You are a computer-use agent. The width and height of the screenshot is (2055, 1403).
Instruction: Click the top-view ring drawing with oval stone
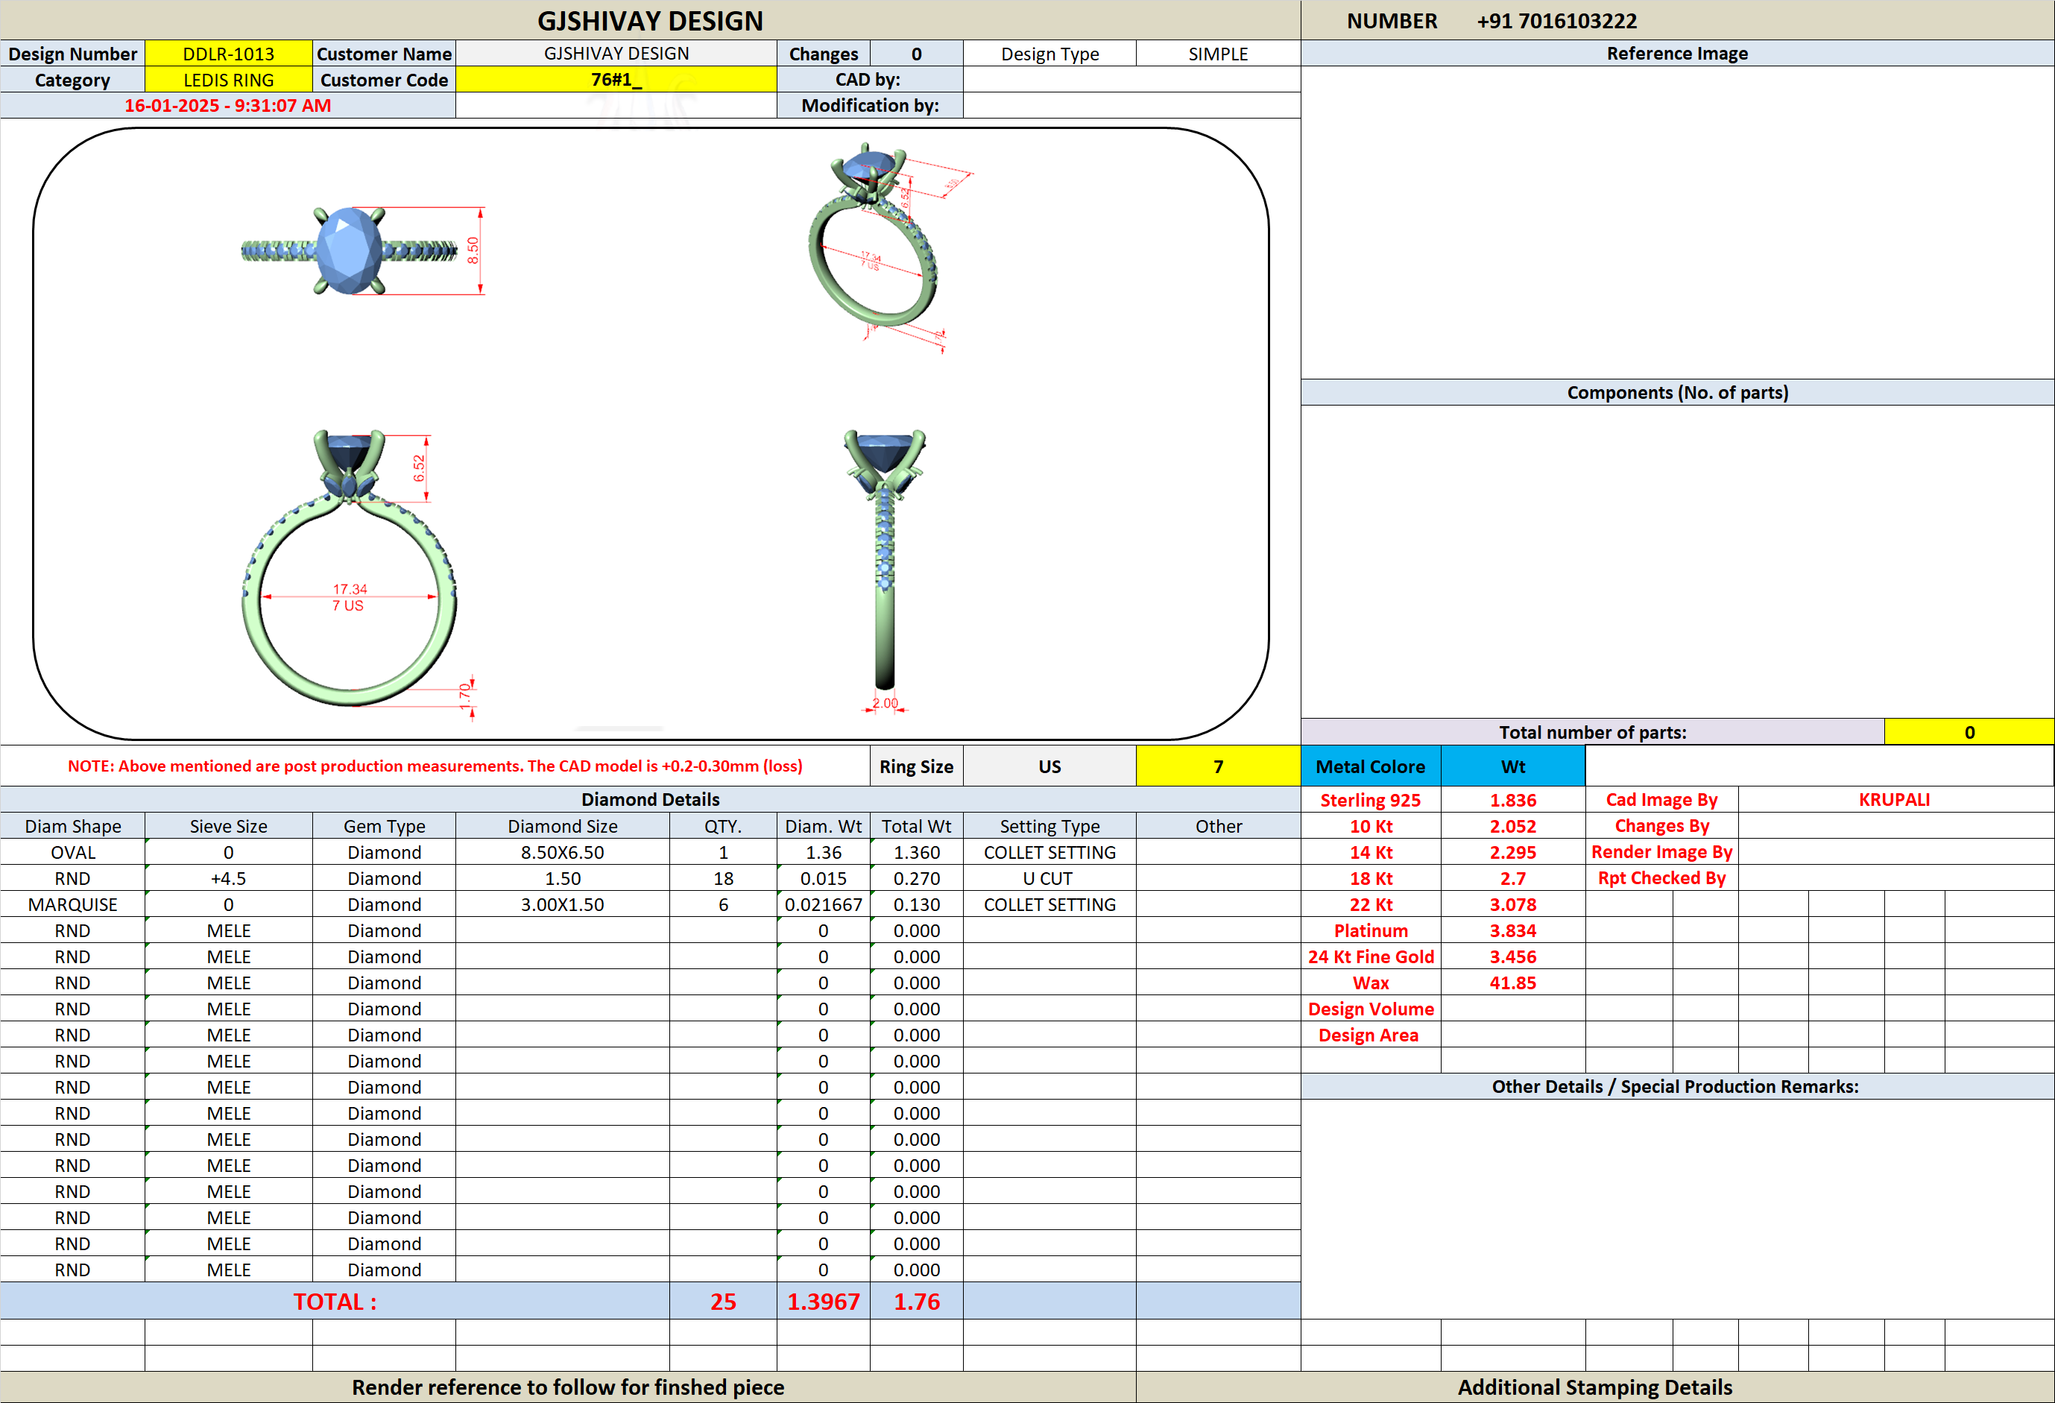pyautogui.click(x=350, y=250)
